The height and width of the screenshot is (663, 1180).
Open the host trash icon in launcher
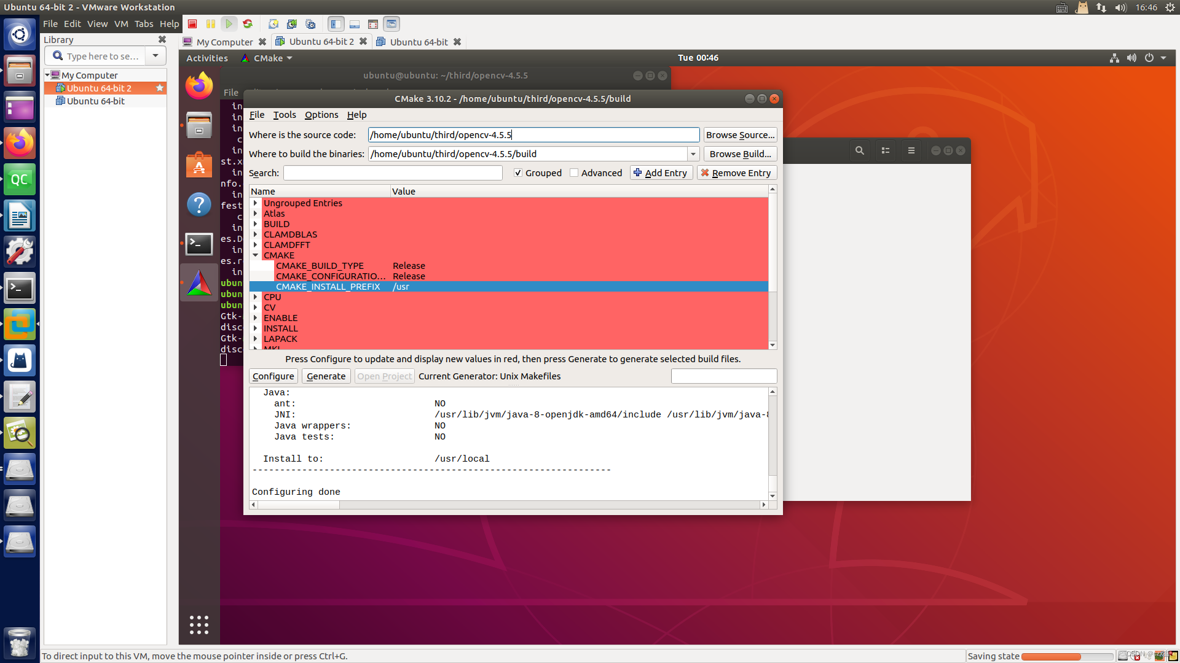coord(20,643)
